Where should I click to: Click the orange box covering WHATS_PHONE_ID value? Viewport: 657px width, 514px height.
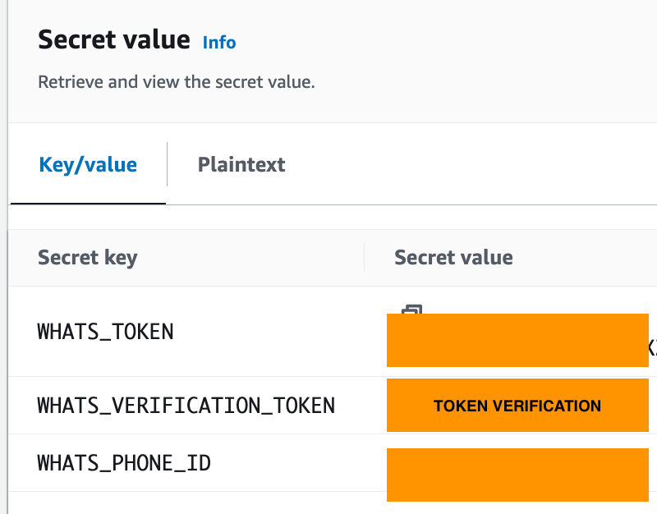[517, 475]
